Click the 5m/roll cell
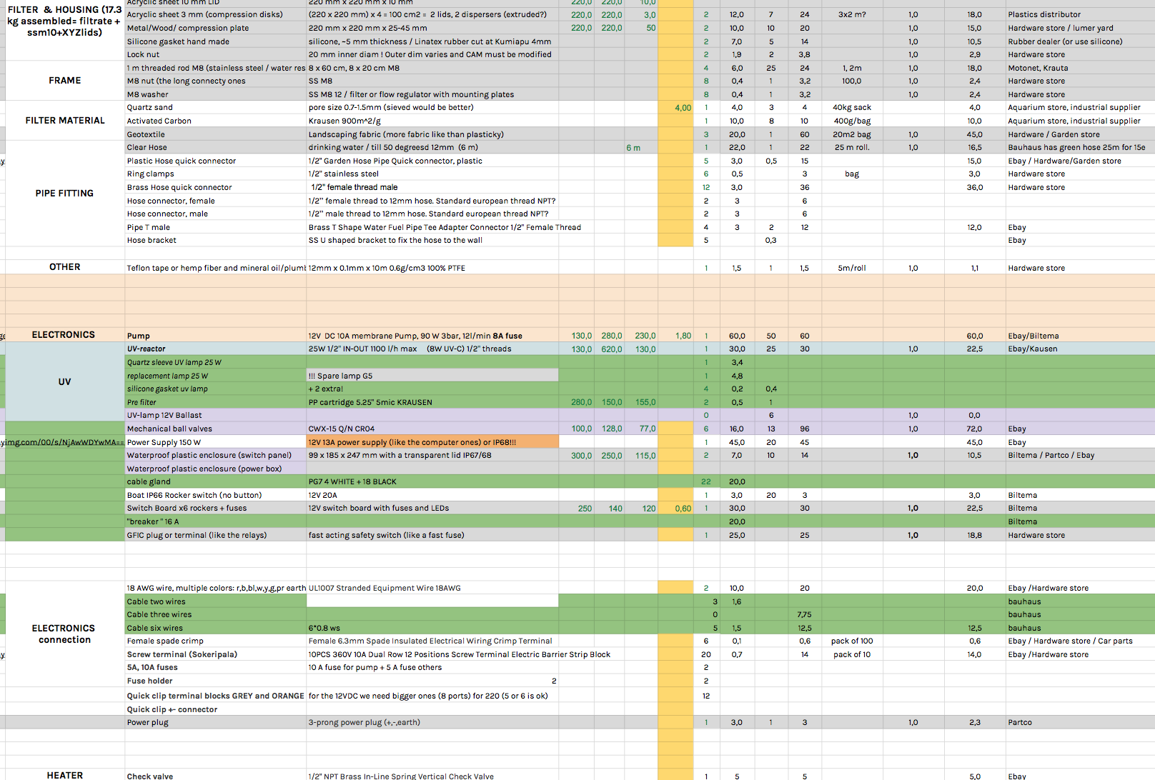The image size is (1155, 780). coord(852,269)
